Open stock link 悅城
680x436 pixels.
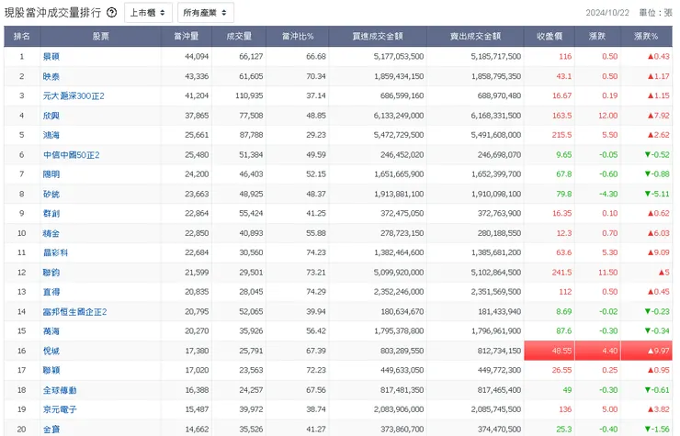51,351
